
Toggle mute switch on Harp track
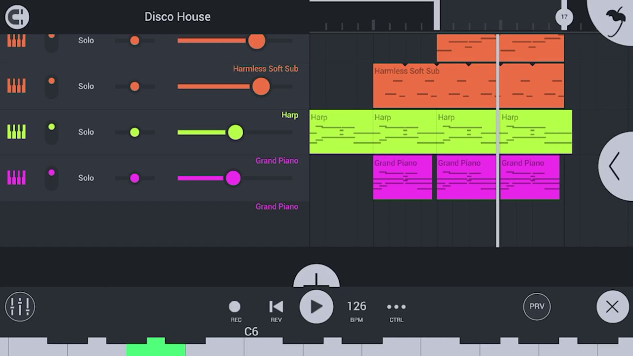coord(51,132)
